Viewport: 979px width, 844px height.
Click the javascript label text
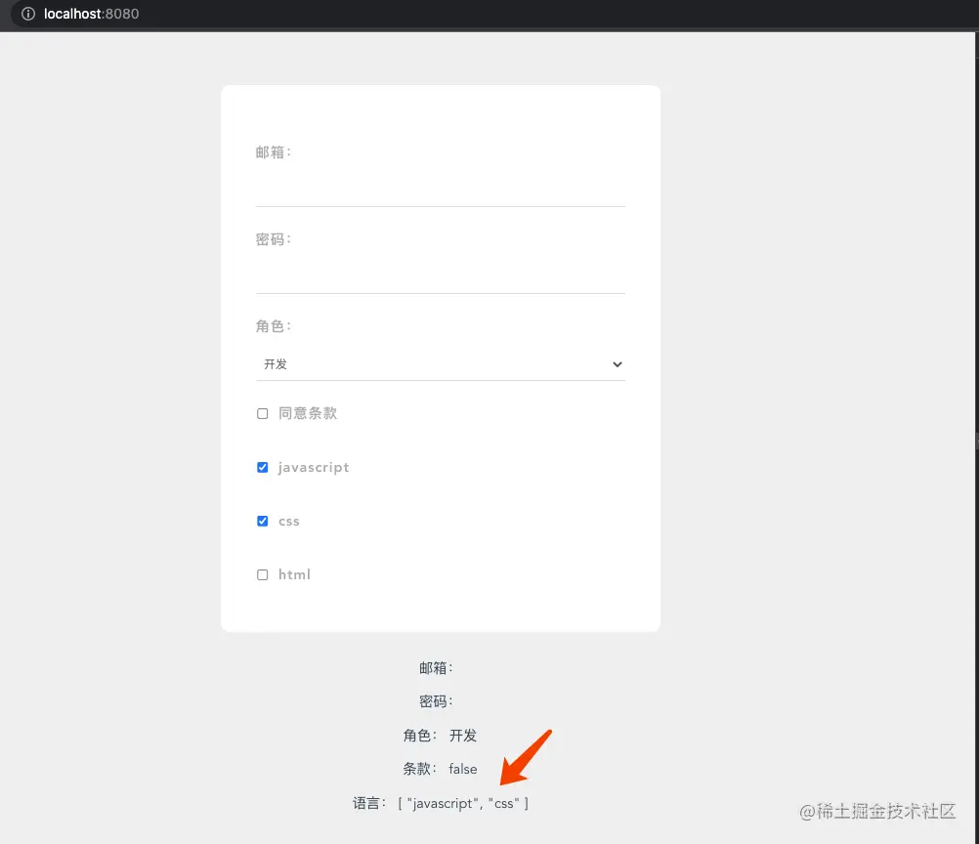(314, 468)
